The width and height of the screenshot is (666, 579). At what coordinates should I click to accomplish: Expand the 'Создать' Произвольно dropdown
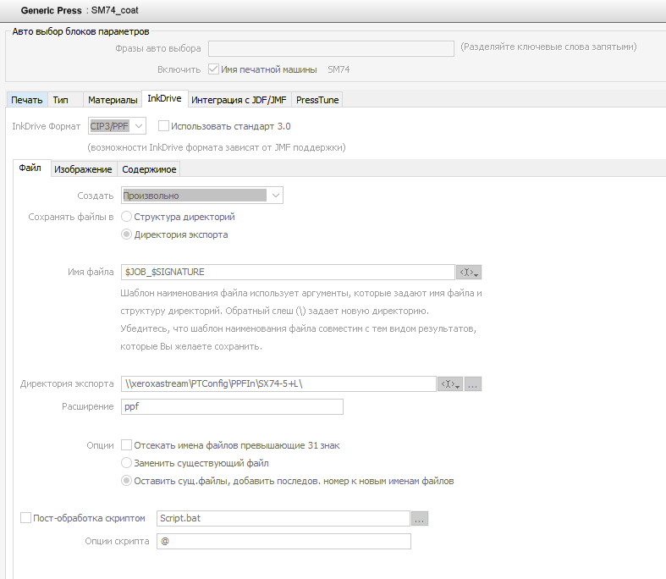[202, 196]
